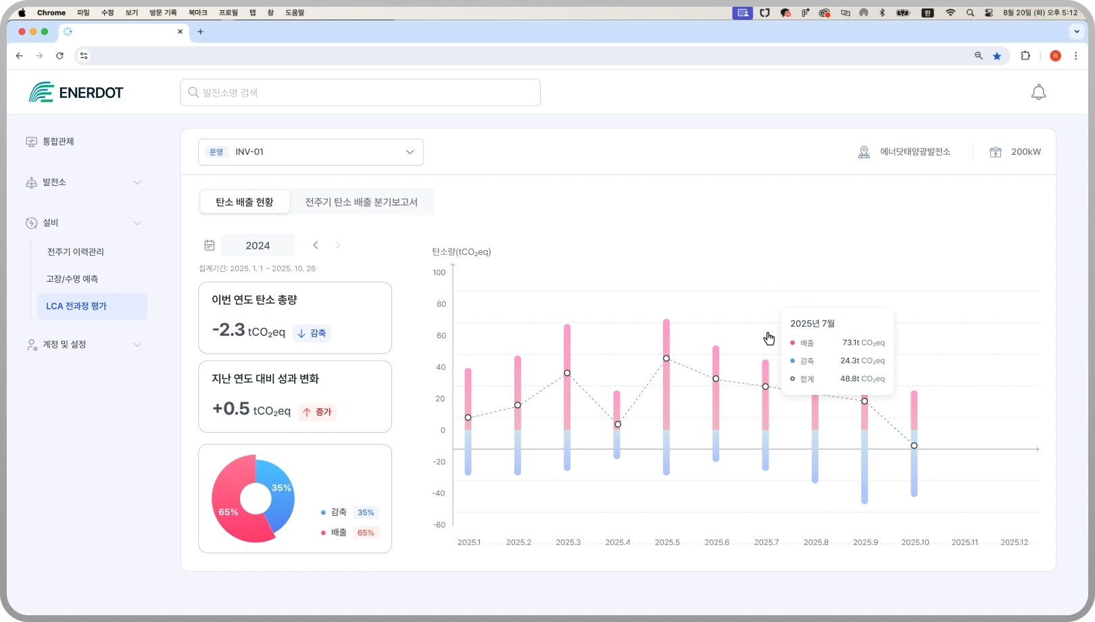This screenshot has height=622, width=1095.
Task: Select LCA 전과정 평가 menu item
Action: (93, 306)
